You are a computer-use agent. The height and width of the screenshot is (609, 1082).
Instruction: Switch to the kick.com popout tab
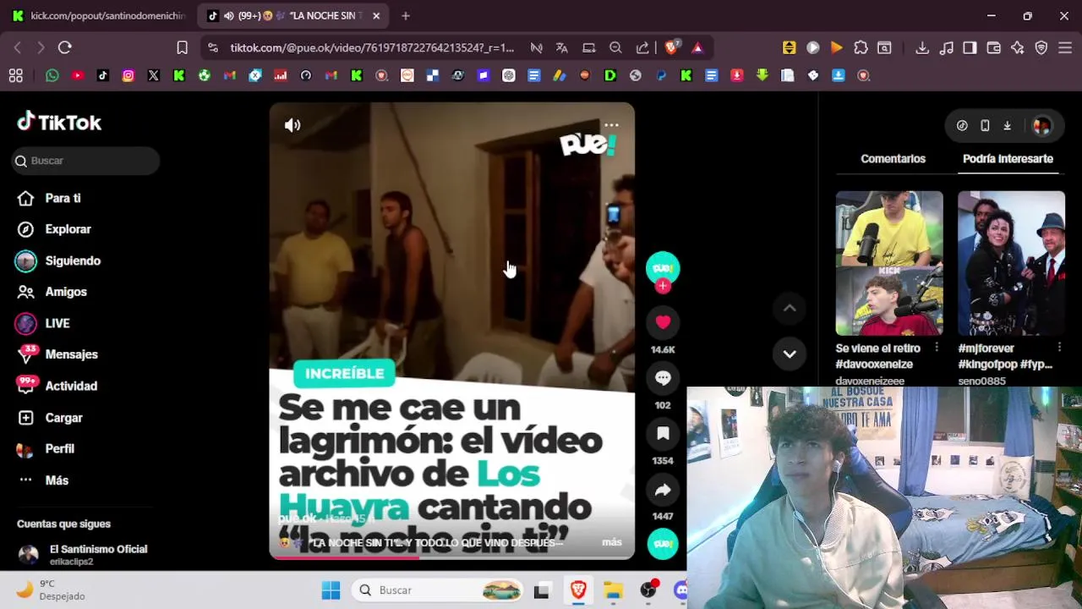pyautogui.click(x=98, y=15)
